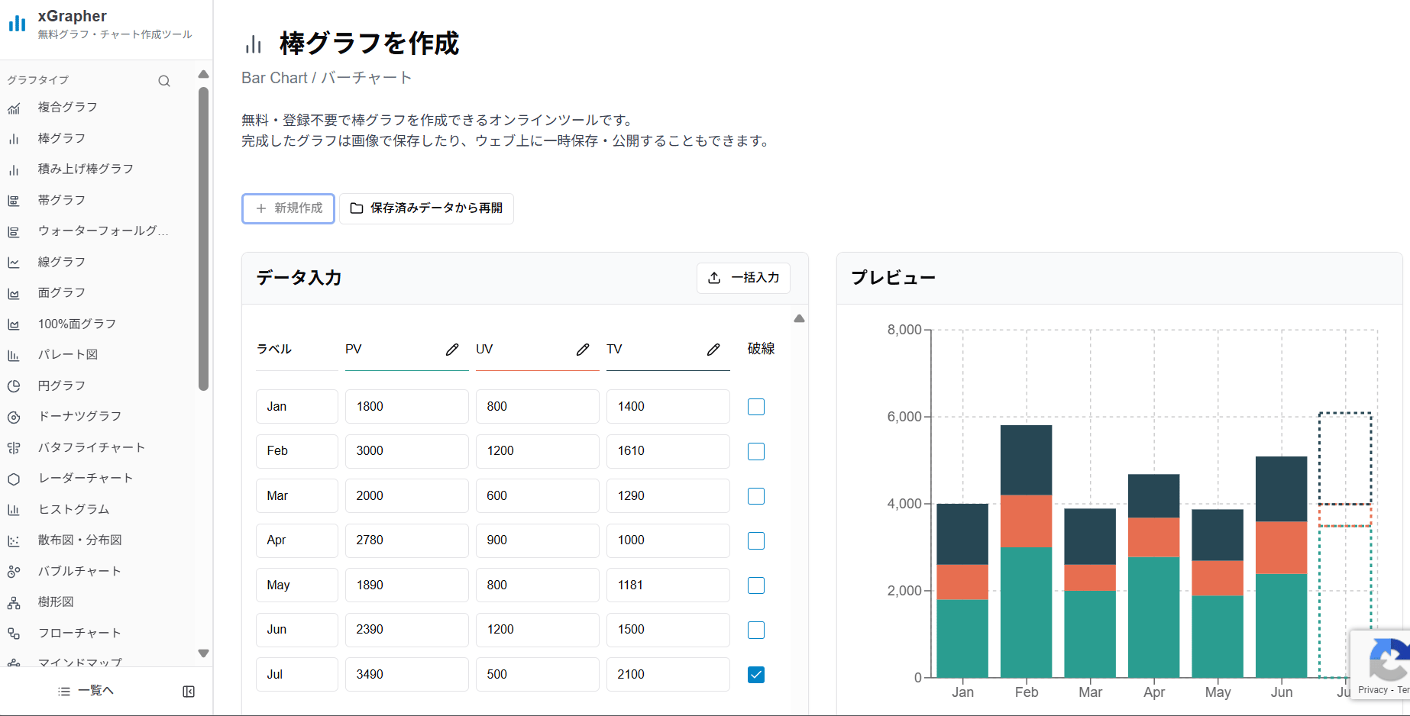Switch to the 積み上げ棒グラフ entry

pyautogui.click(x=86, y=169)
